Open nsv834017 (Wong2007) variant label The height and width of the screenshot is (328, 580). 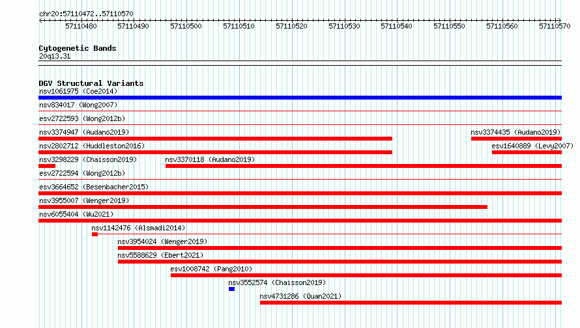78,105
